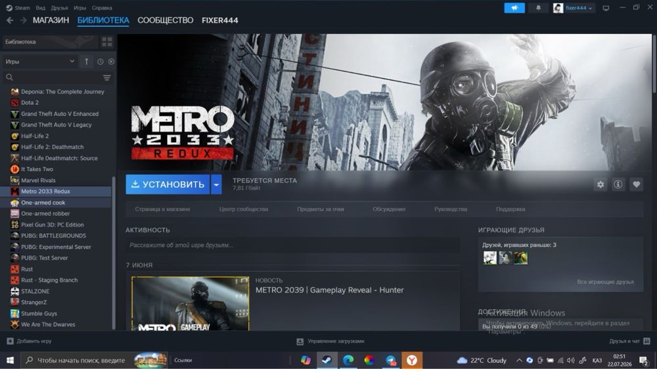Click the activity post input field
Viewport: 657px width, 369px height.
coord(292,245)
